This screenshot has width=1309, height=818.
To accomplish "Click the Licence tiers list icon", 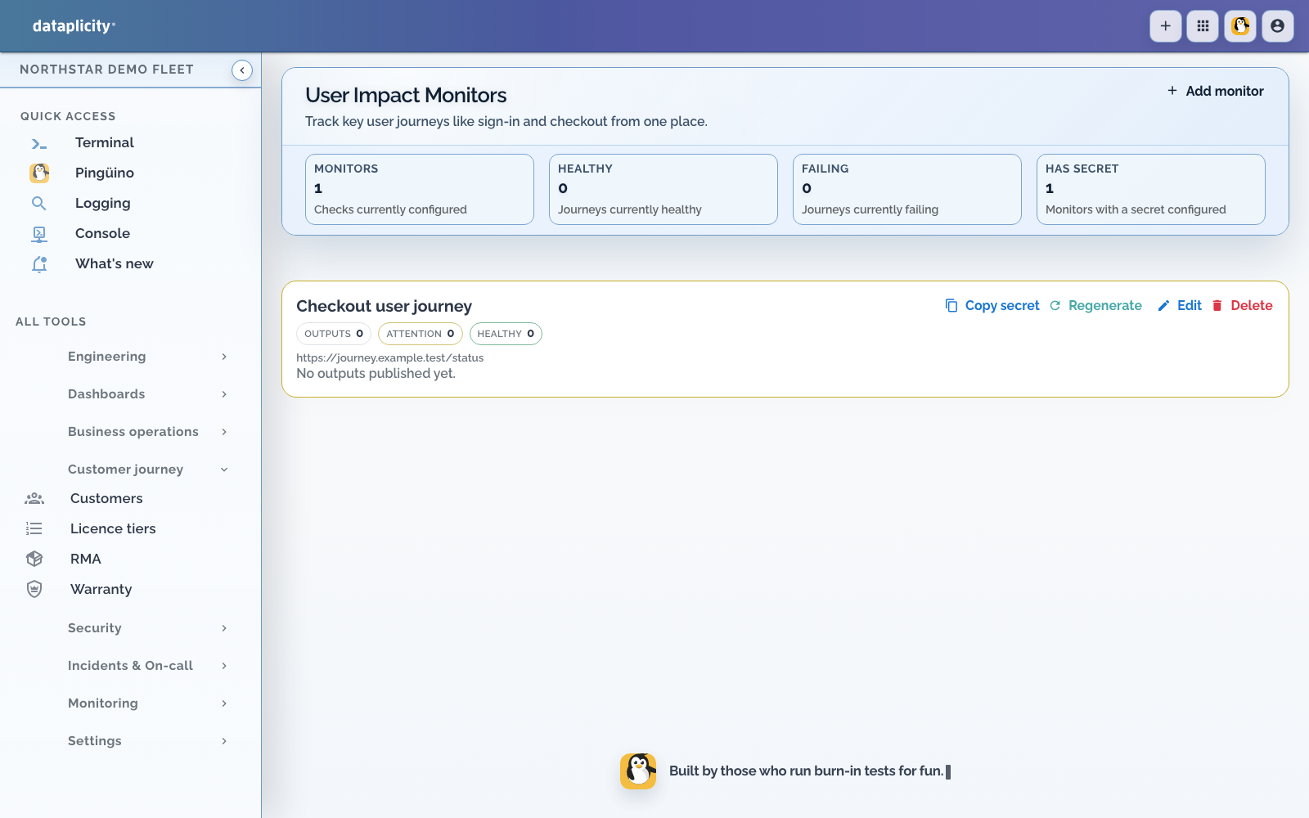I will point(34,528).
